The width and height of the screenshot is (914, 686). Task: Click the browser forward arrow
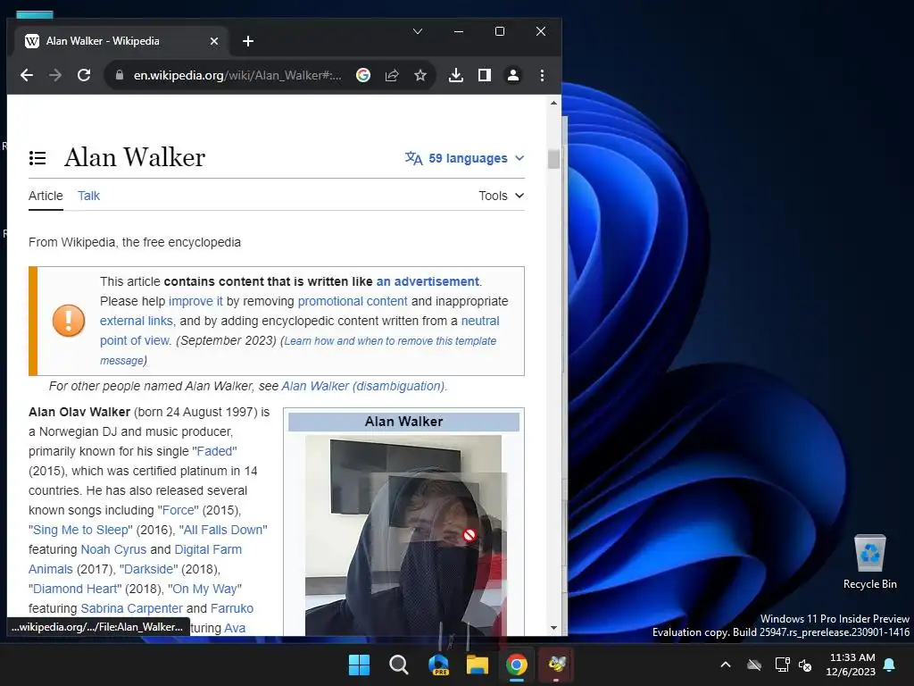coord(55,75)
